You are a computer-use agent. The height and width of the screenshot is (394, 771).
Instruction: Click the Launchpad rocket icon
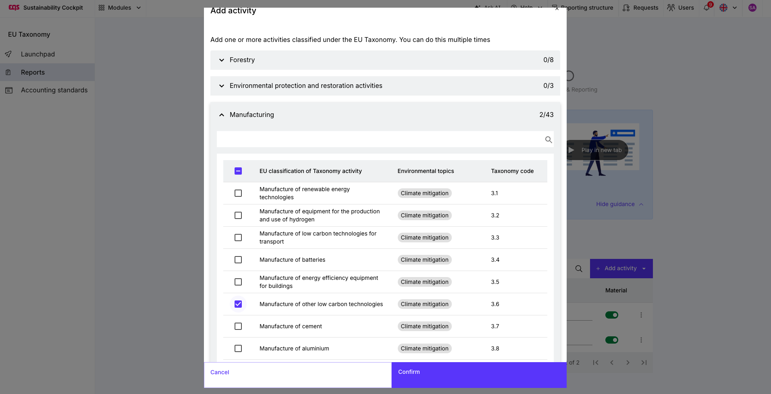[8, 54]
